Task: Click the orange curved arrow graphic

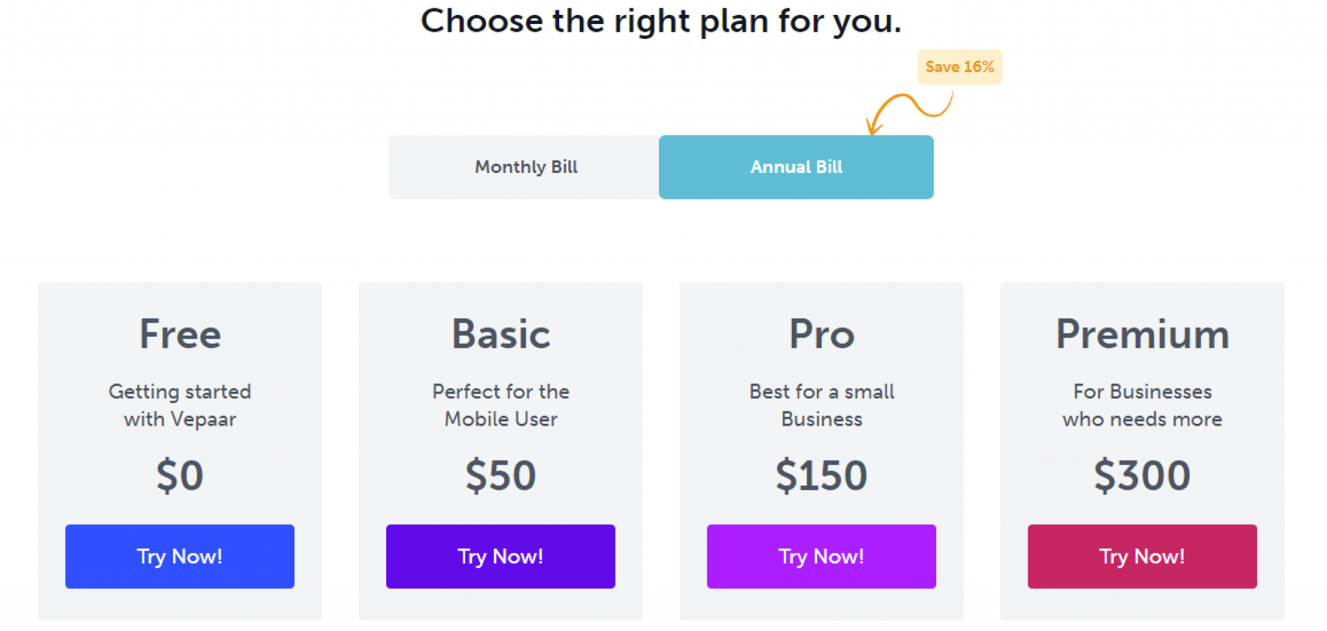Action: point(910,111)
